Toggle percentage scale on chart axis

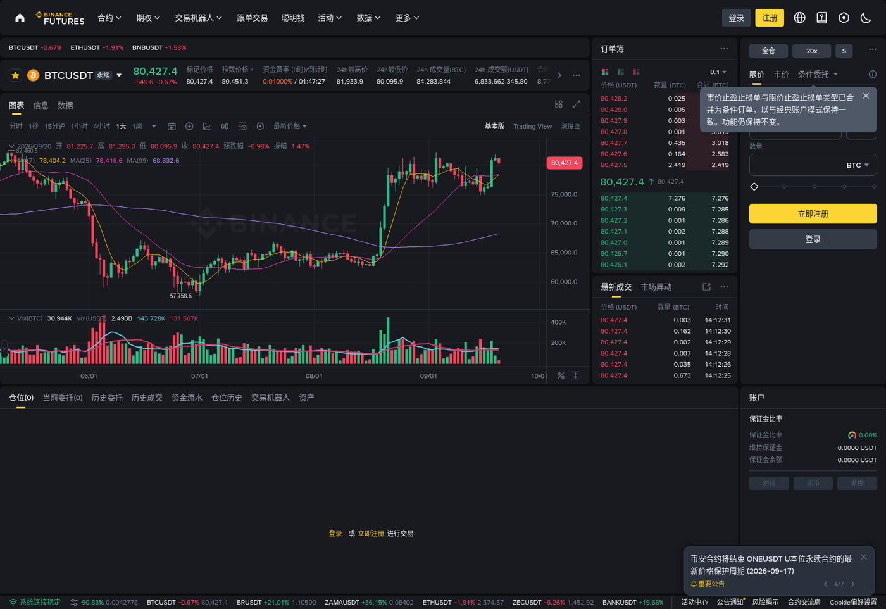(561, 375)
